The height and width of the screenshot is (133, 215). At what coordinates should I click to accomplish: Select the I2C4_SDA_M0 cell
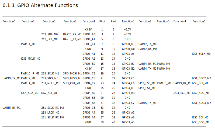[29, 93]
